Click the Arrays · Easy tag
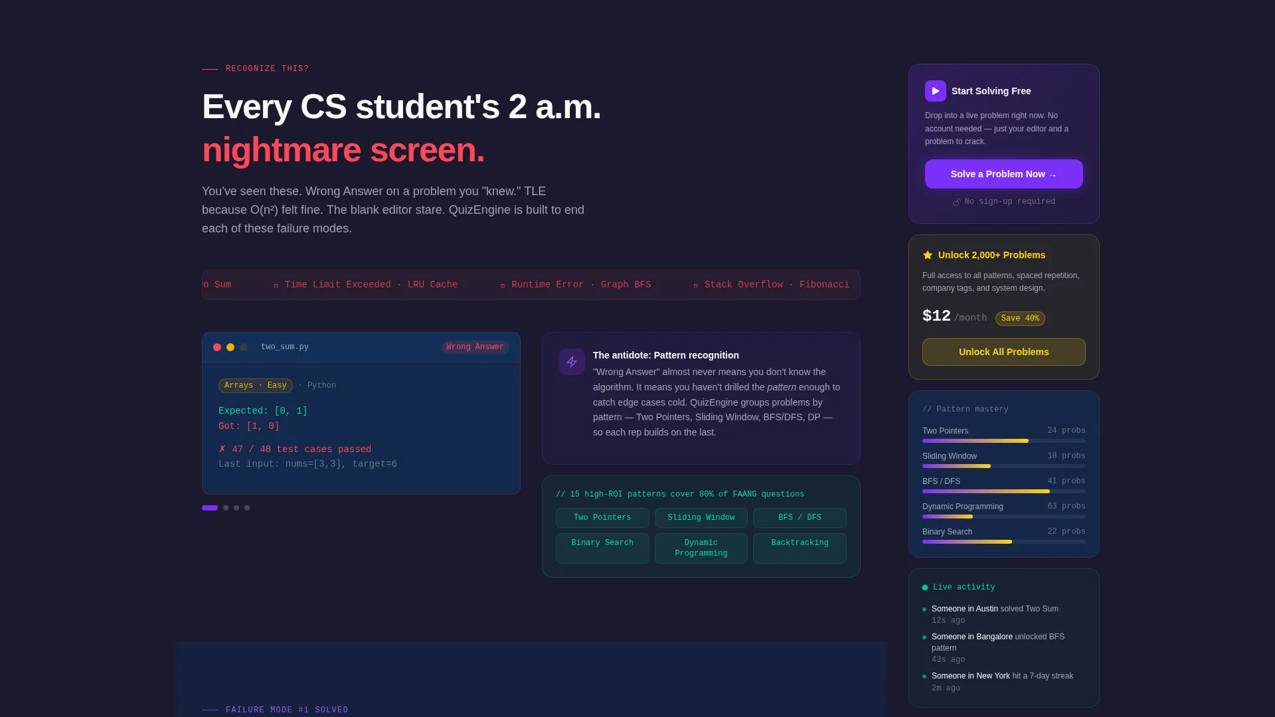 click(256, 386)
